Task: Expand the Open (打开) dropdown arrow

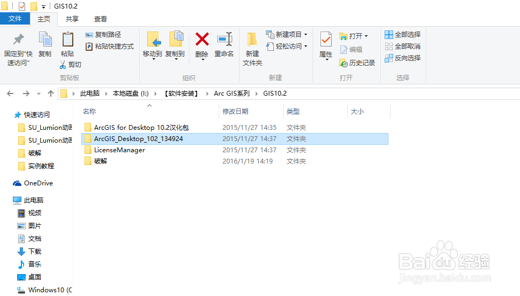Action: (x=366, y=36)
